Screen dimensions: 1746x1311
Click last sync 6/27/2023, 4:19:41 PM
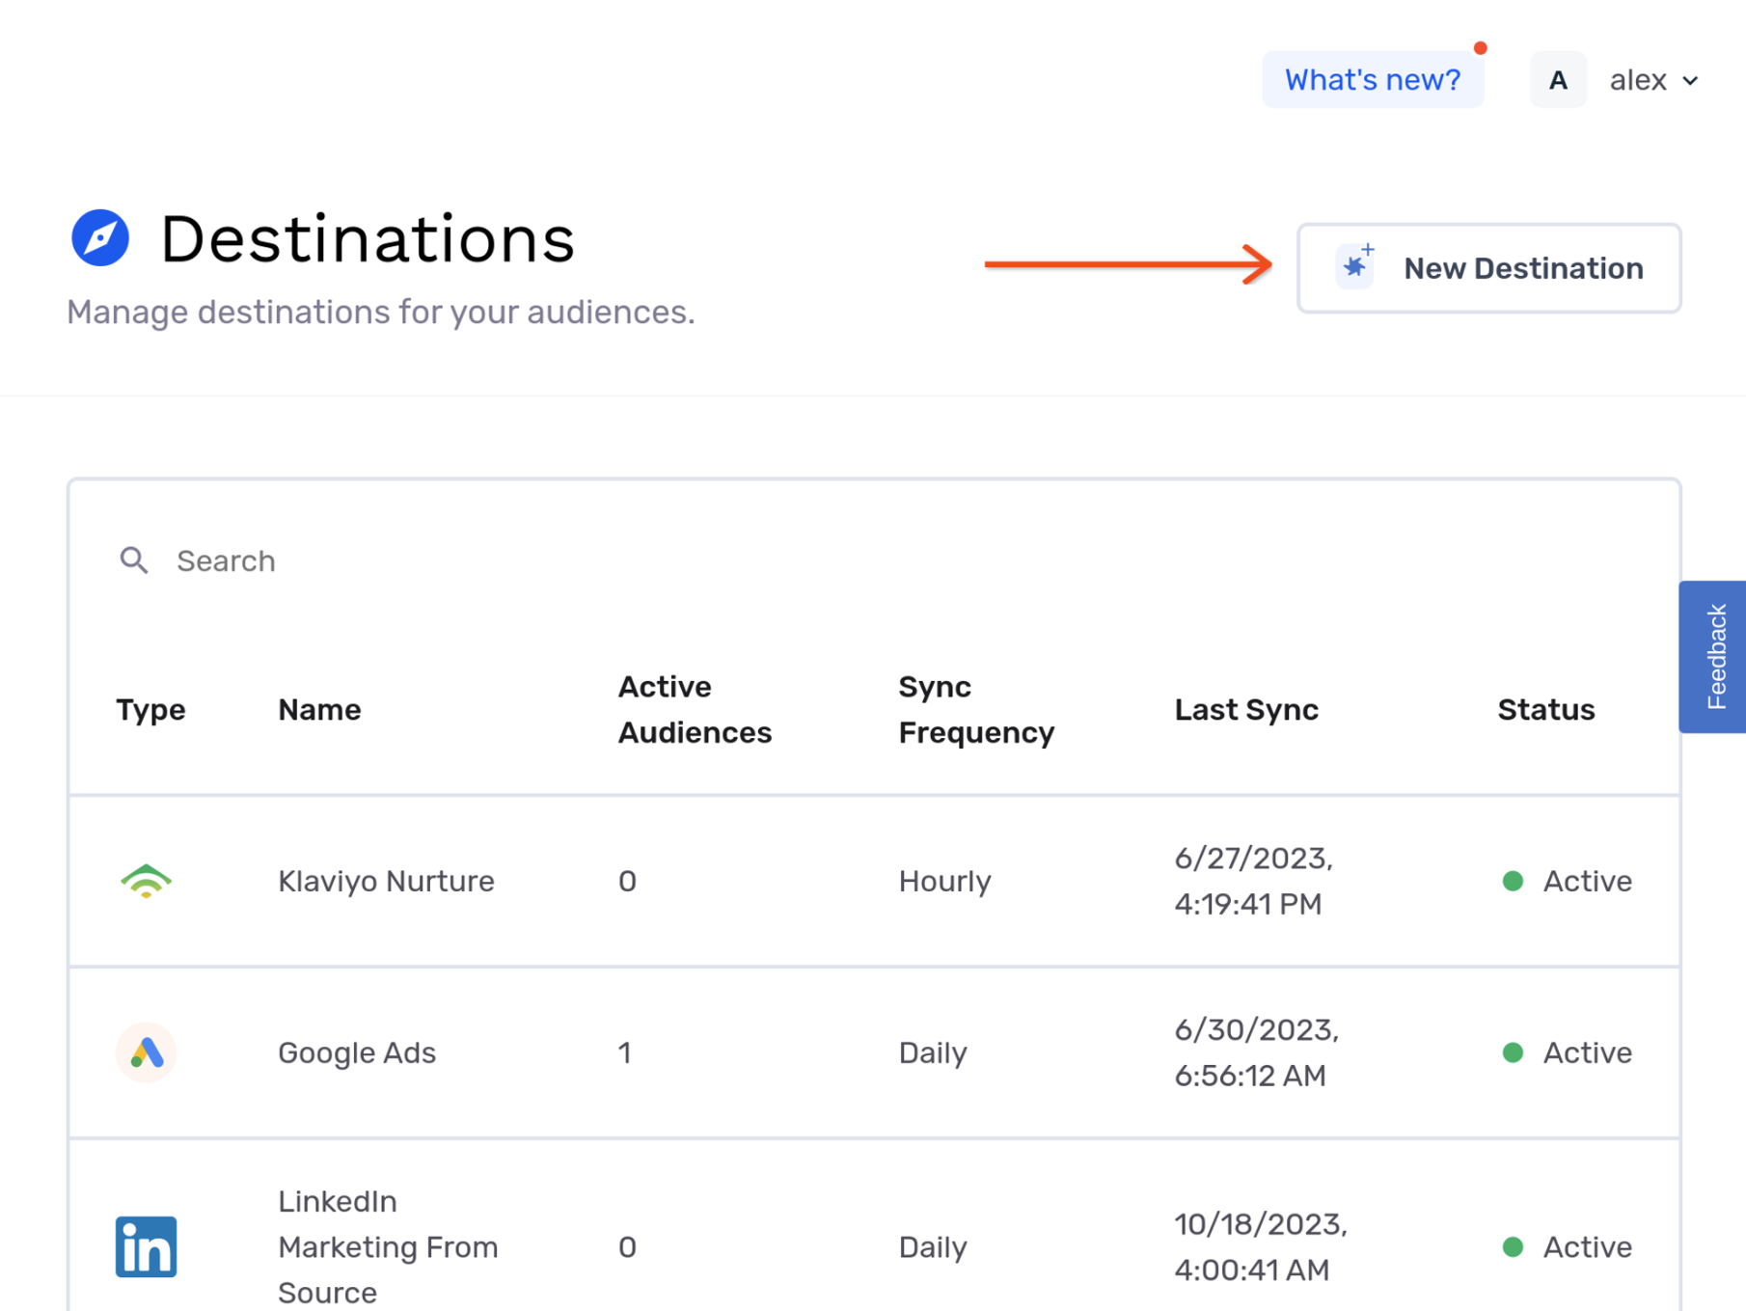pyautogui.click(x=1253, y=881)
